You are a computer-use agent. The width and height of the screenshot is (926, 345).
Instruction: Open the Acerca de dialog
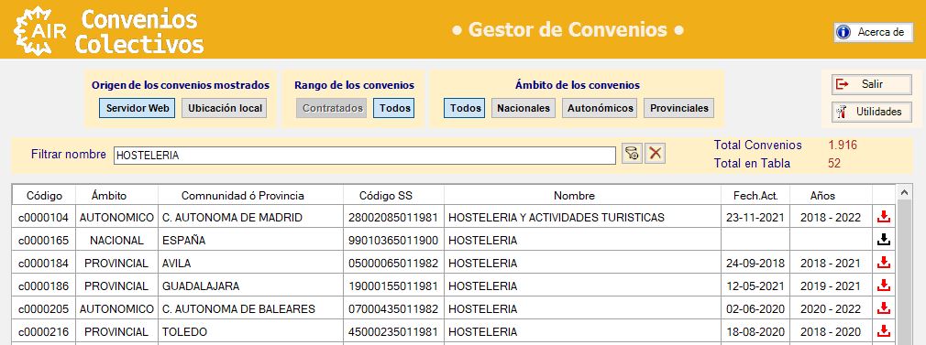click(874, 32)
